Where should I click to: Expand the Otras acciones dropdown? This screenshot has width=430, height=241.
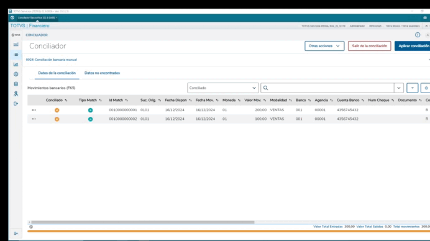[x=324, y=46]
